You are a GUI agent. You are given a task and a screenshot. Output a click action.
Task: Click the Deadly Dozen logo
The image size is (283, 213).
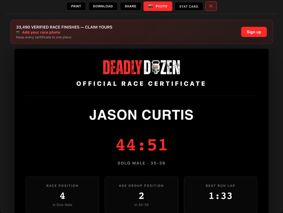[141, 67]
